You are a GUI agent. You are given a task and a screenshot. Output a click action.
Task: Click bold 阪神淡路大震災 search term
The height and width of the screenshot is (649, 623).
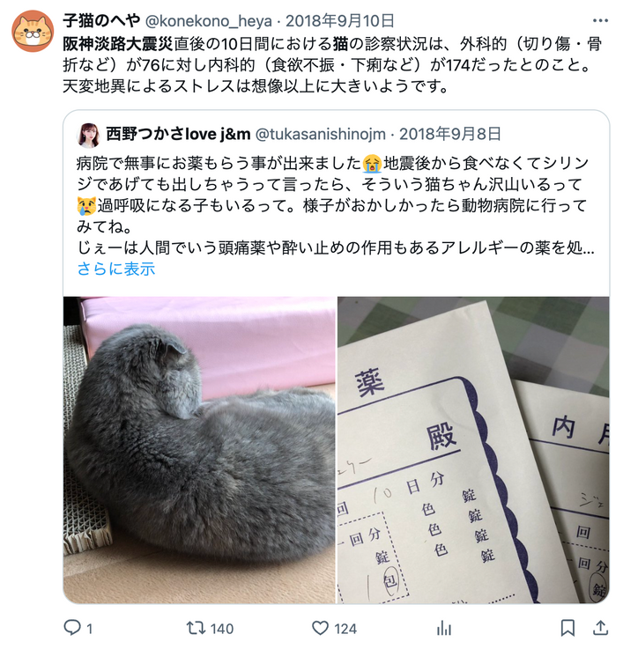point(118,44)
